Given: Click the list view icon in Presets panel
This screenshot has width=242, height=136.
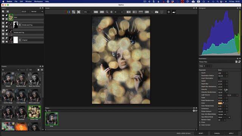Looking at the screenshot, I should pos(42,70).
